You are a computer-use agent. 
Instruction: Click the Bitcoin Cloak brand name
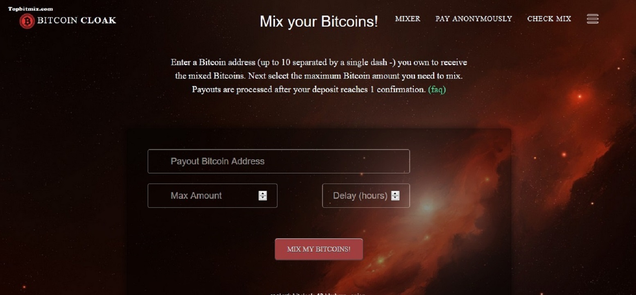(x=77, y=20)
